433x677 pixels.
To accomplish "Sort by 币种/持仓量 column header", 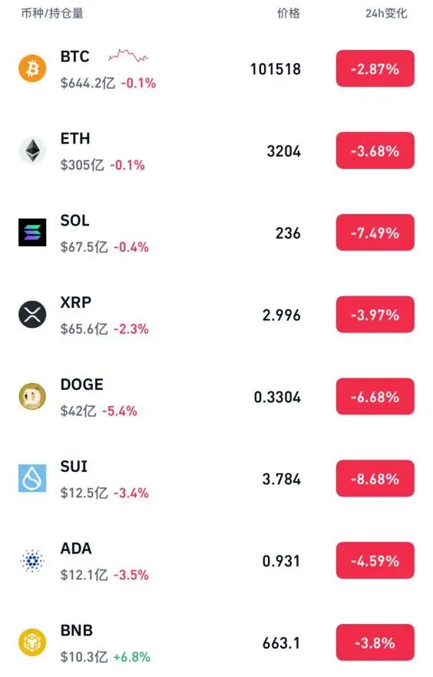I will (x=52, y=13).
